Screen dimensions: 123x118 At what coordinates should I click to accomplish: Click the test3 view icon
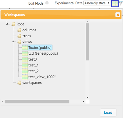25,59
